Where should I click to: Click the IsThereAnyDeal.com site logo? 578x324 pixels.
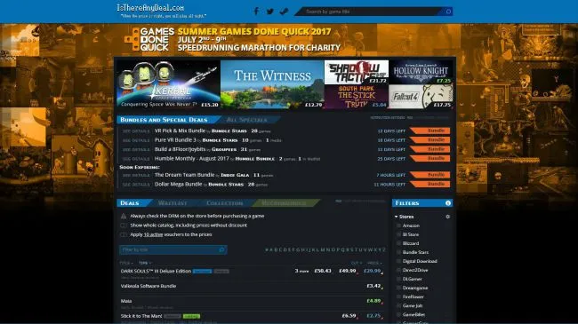tap(150, 8)
